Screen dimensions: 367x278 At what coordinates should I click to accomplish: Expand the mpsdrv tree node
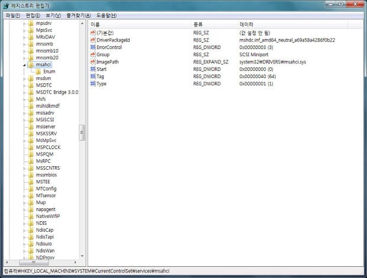[x=25, y=23]
